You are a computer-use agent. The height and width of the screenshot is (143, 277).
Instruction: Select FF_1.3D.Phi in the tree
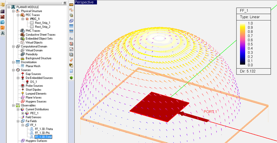point(44,133)
